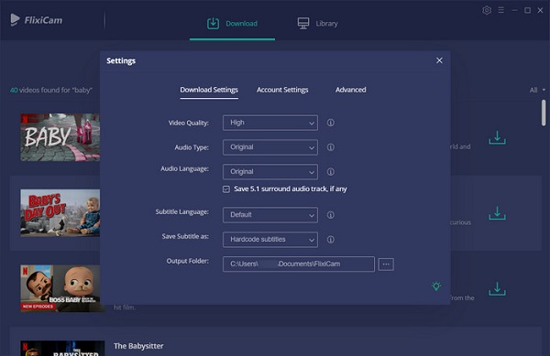Click the Download tab icon
Screen dimensions: 550x356
click(213, 24)
